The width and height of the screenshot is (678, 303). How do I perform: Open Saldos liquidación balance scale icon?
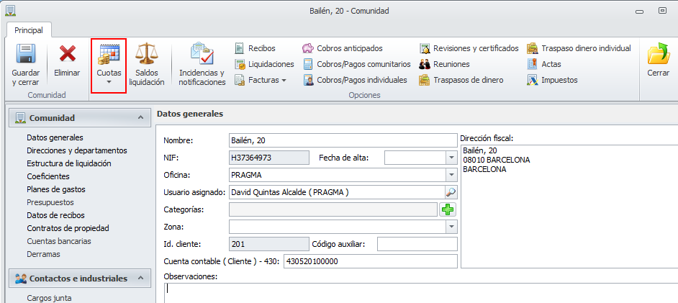click(147, 55)
